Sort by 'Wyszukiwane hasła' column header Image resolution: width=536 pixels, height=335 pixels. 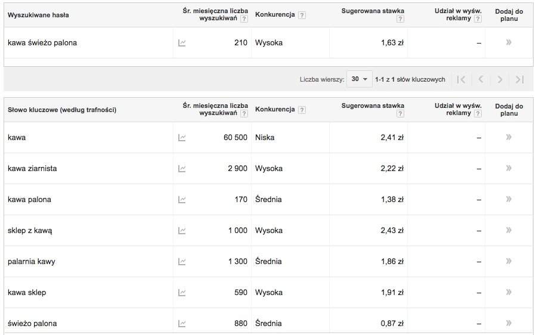(x=38, y=15)
